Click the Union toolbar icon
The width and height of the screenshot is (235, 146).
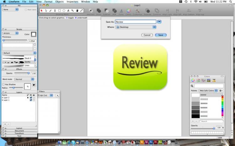pyautogui.click(x=99, y=11)
